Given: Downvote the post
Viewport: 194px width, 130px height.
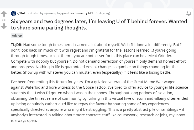Looking at the screenshot, I should tap(4, 26).
